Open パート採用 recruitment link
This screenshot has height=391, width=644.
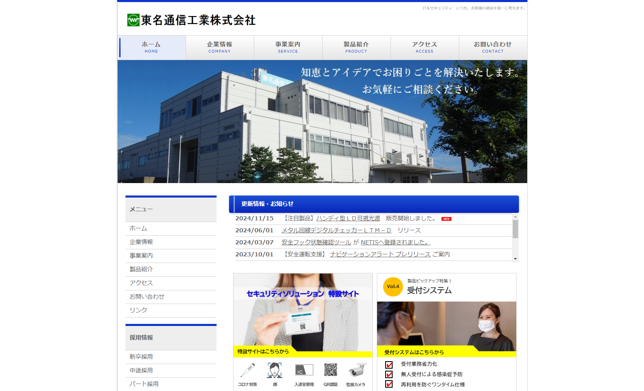pyautogui.click(x=171, y=384)
